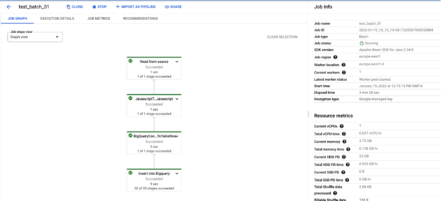Click green check on JavascriptT...Javascript node
Image resolution: width=441 pixels, height=201 pixels.
pyautogui.click(x=130, y=98)
